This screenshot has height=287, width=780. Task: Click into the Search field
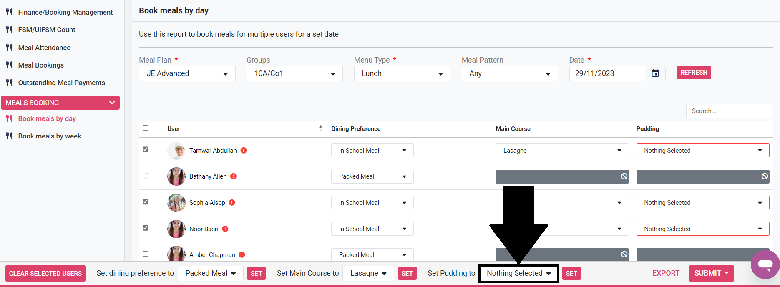(729, 111)
